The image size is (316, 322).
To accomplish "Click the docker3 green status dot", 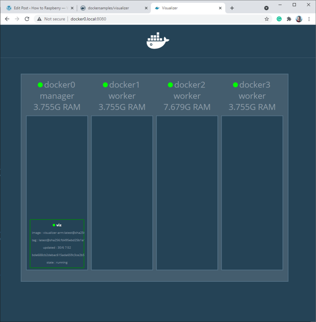I will [235, 85].
